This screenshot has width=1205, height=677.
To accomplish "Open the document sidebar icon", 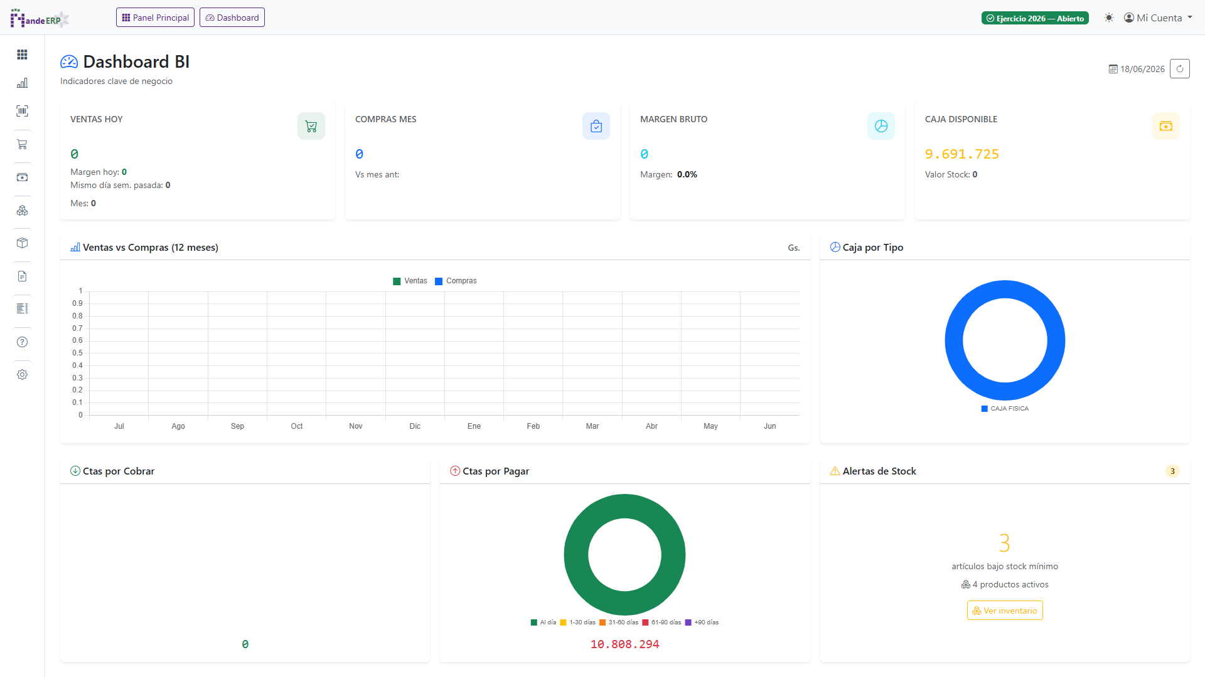I will click(22, 276).
